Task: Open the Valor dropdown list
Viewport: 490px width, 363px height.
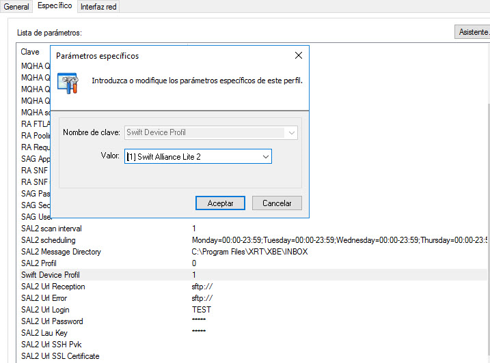Action: 265,157
